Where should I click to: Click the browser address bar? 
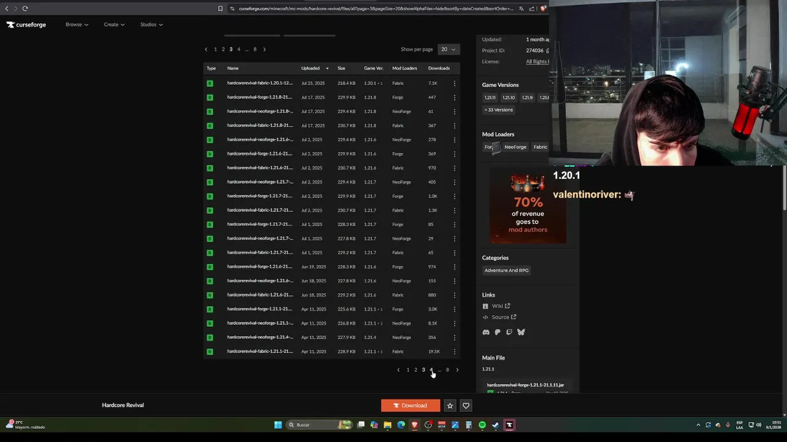(375, 9)
